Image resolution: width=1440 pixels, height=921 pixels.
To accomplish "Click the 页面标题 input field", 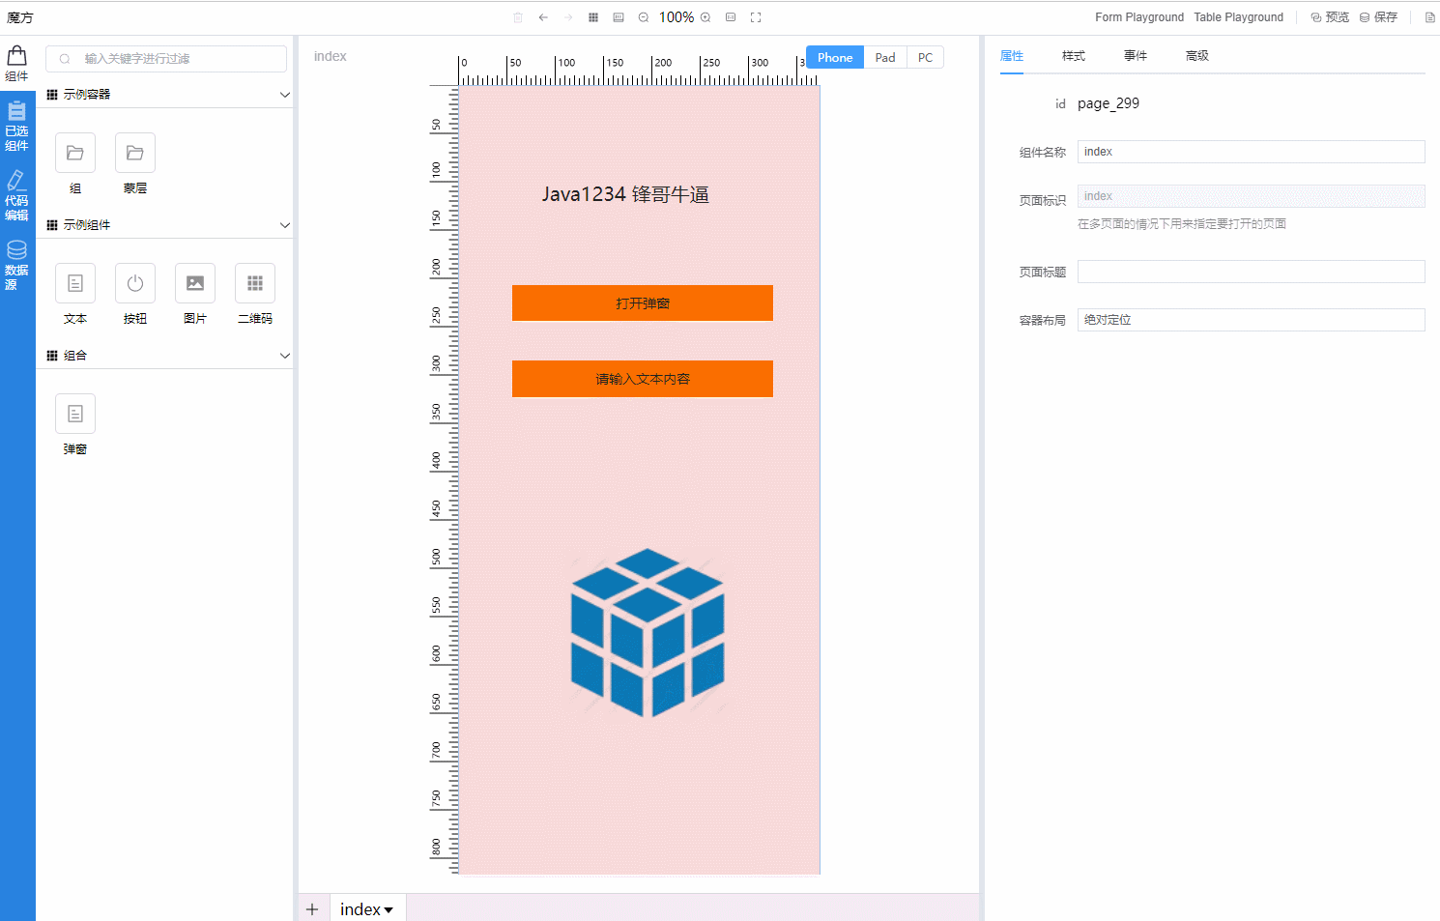I will pyautogui.click(x=1251, y=272).
